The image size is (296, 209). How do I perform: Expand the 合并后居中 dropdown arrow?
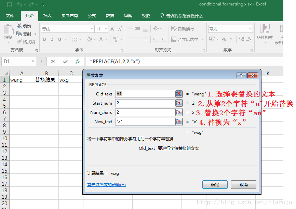tap(203, 39)
